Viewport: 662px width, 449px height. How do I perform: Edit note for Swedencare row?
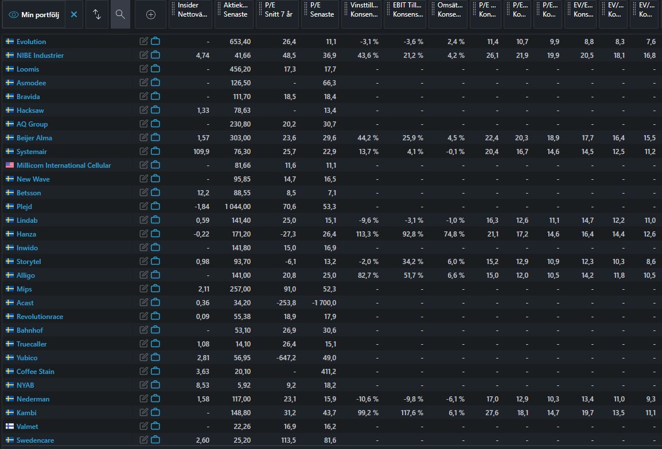point(144,440)
